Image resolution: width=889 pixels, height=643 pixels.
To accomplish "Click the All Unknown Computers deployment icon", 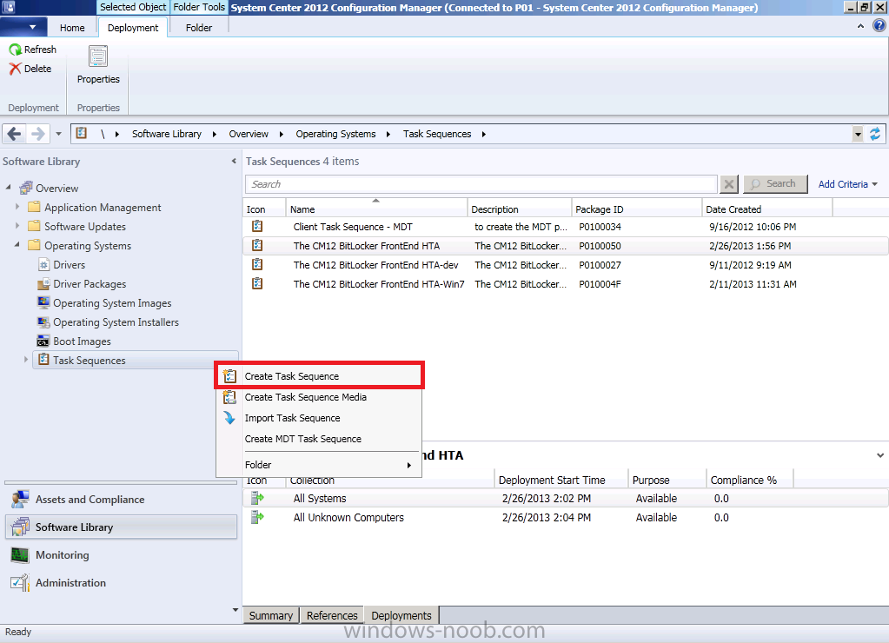I will 258,517.
